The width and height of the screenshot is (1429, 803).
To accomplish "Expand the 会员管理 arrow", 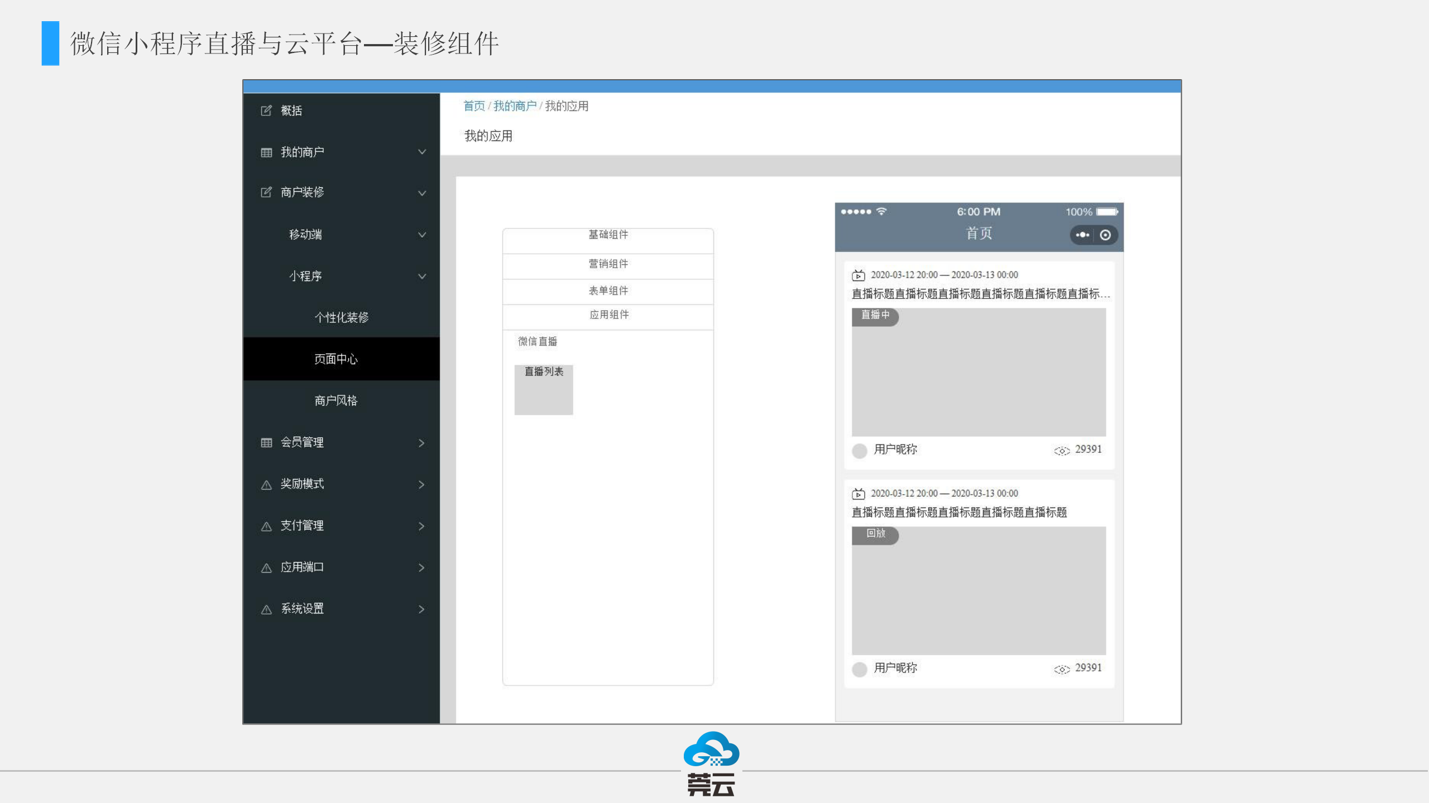I will [x=421, y=443].
